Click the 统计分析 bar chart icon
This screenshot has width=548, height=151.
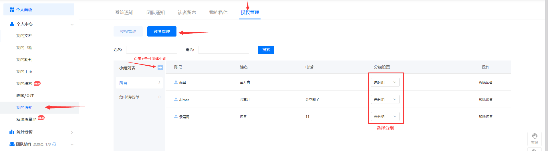tap(12, 132)
